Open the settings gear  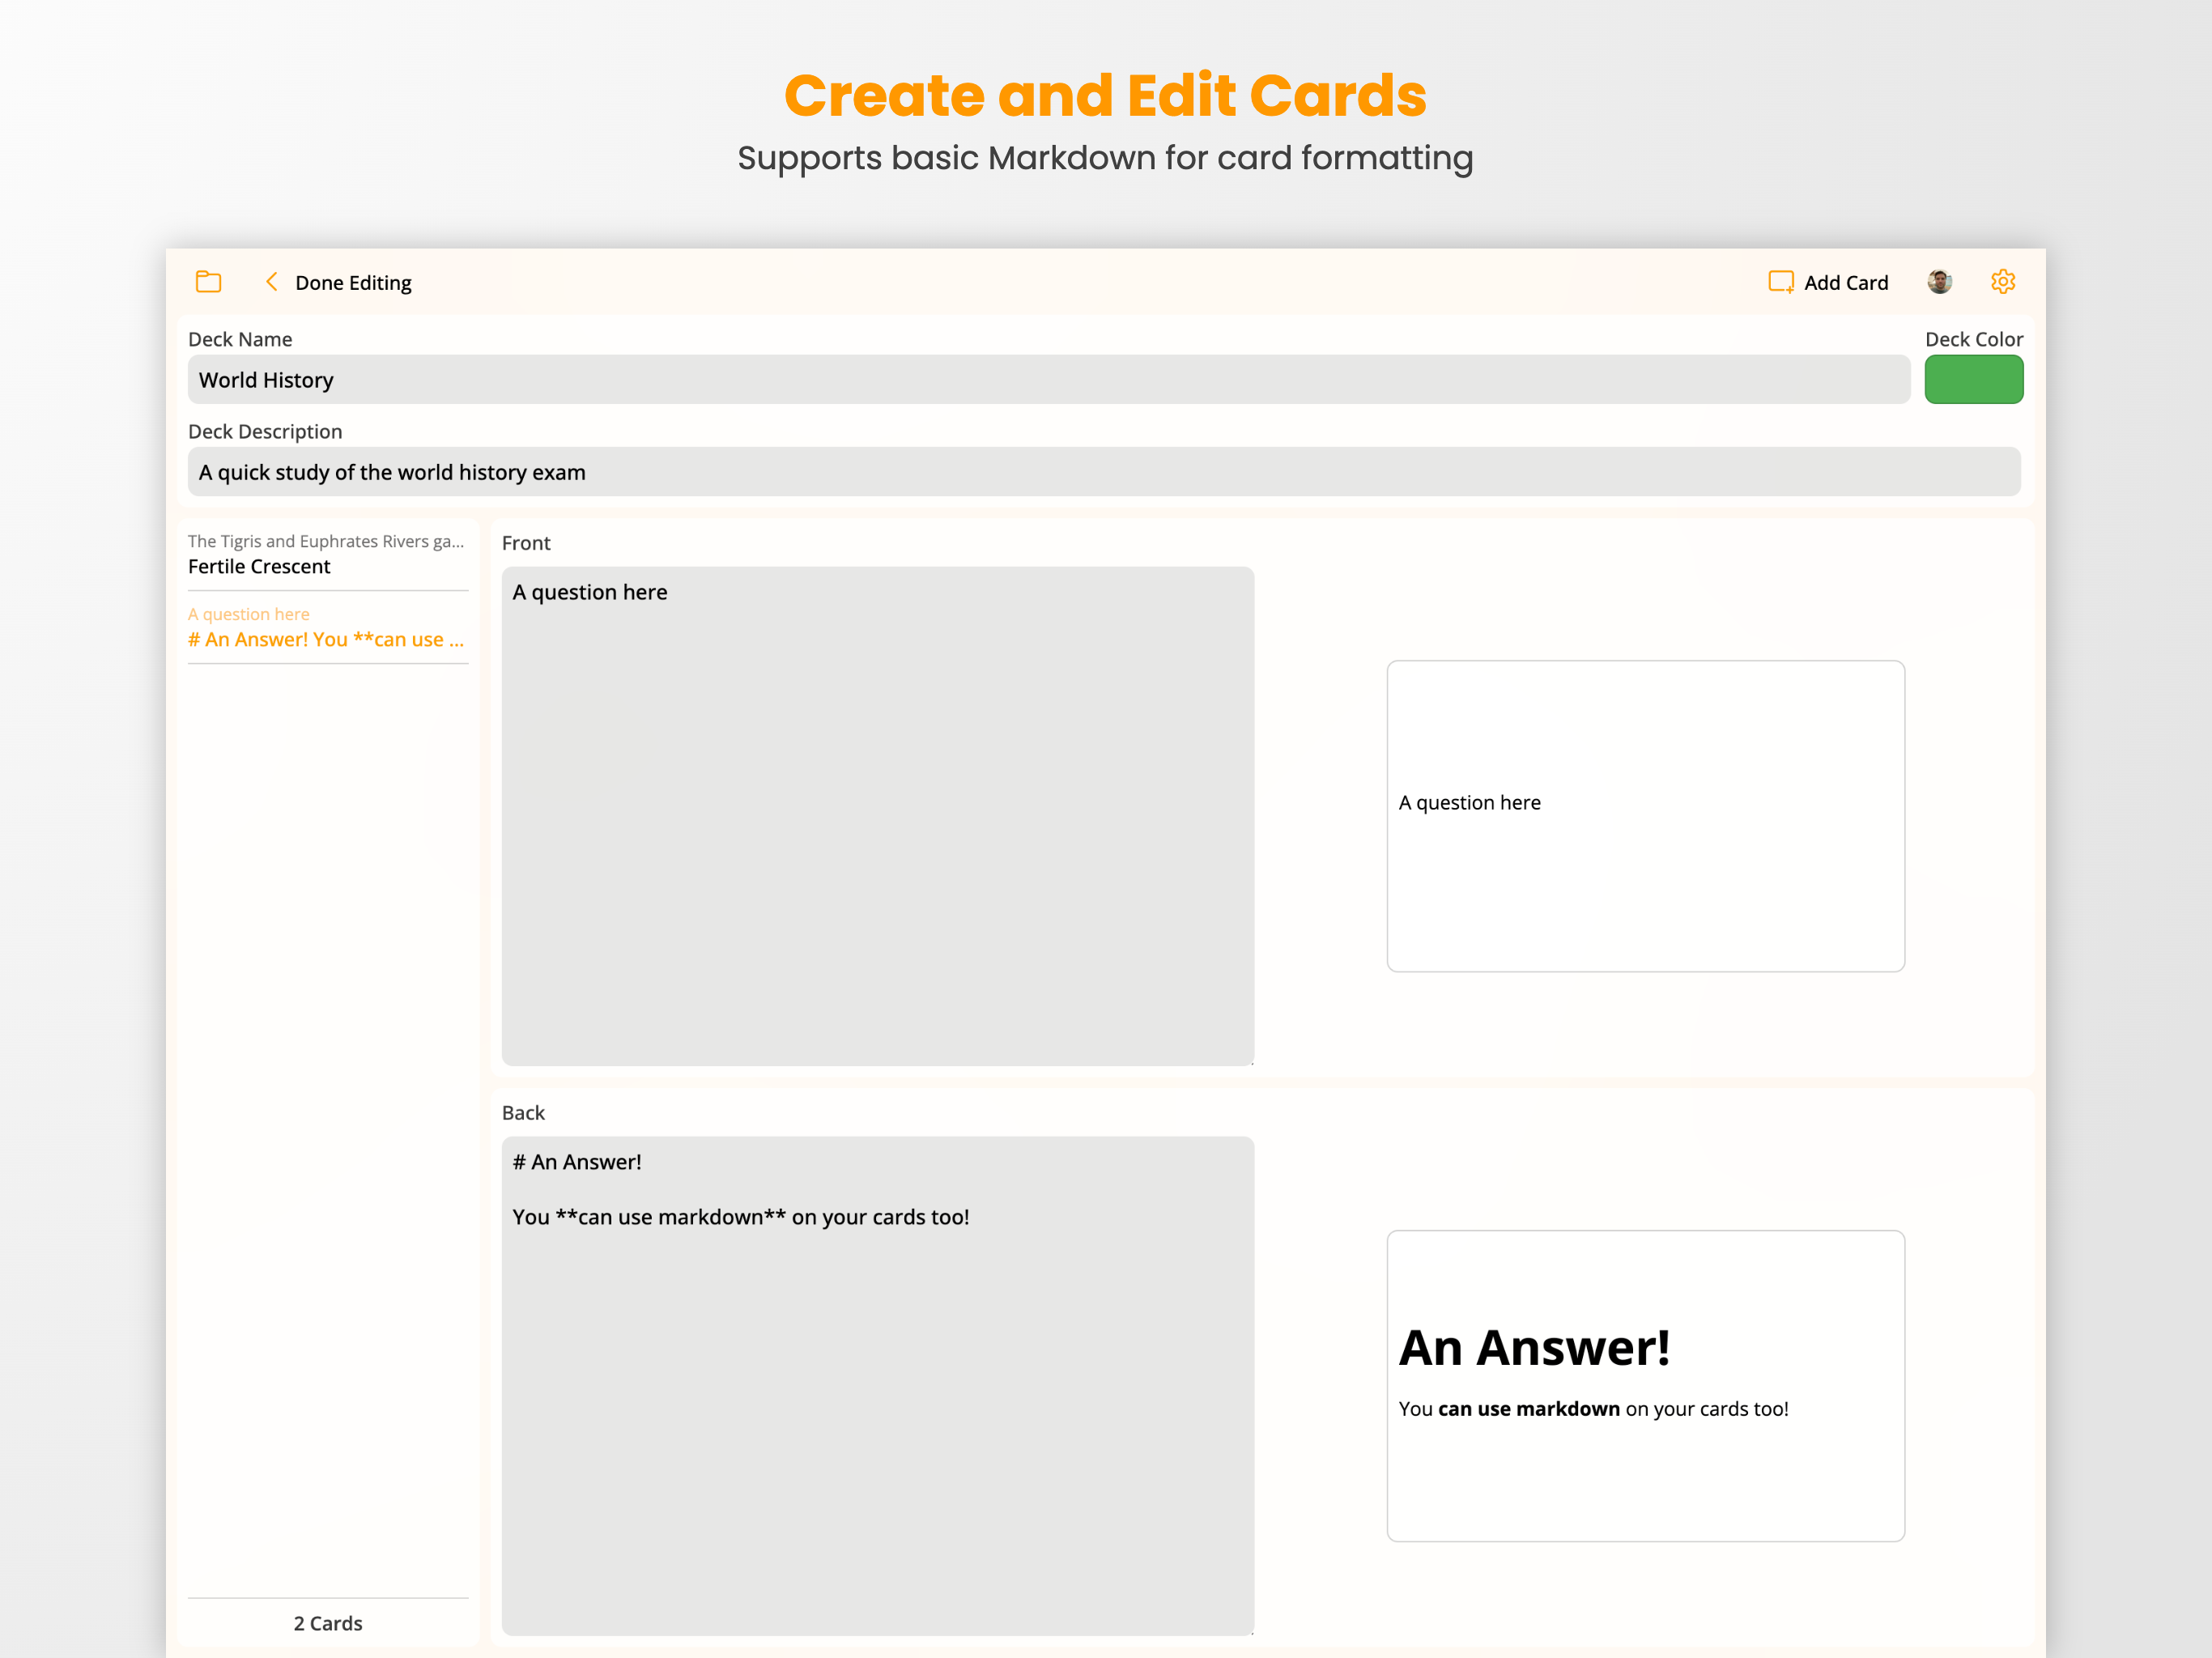coord(2002,282)
